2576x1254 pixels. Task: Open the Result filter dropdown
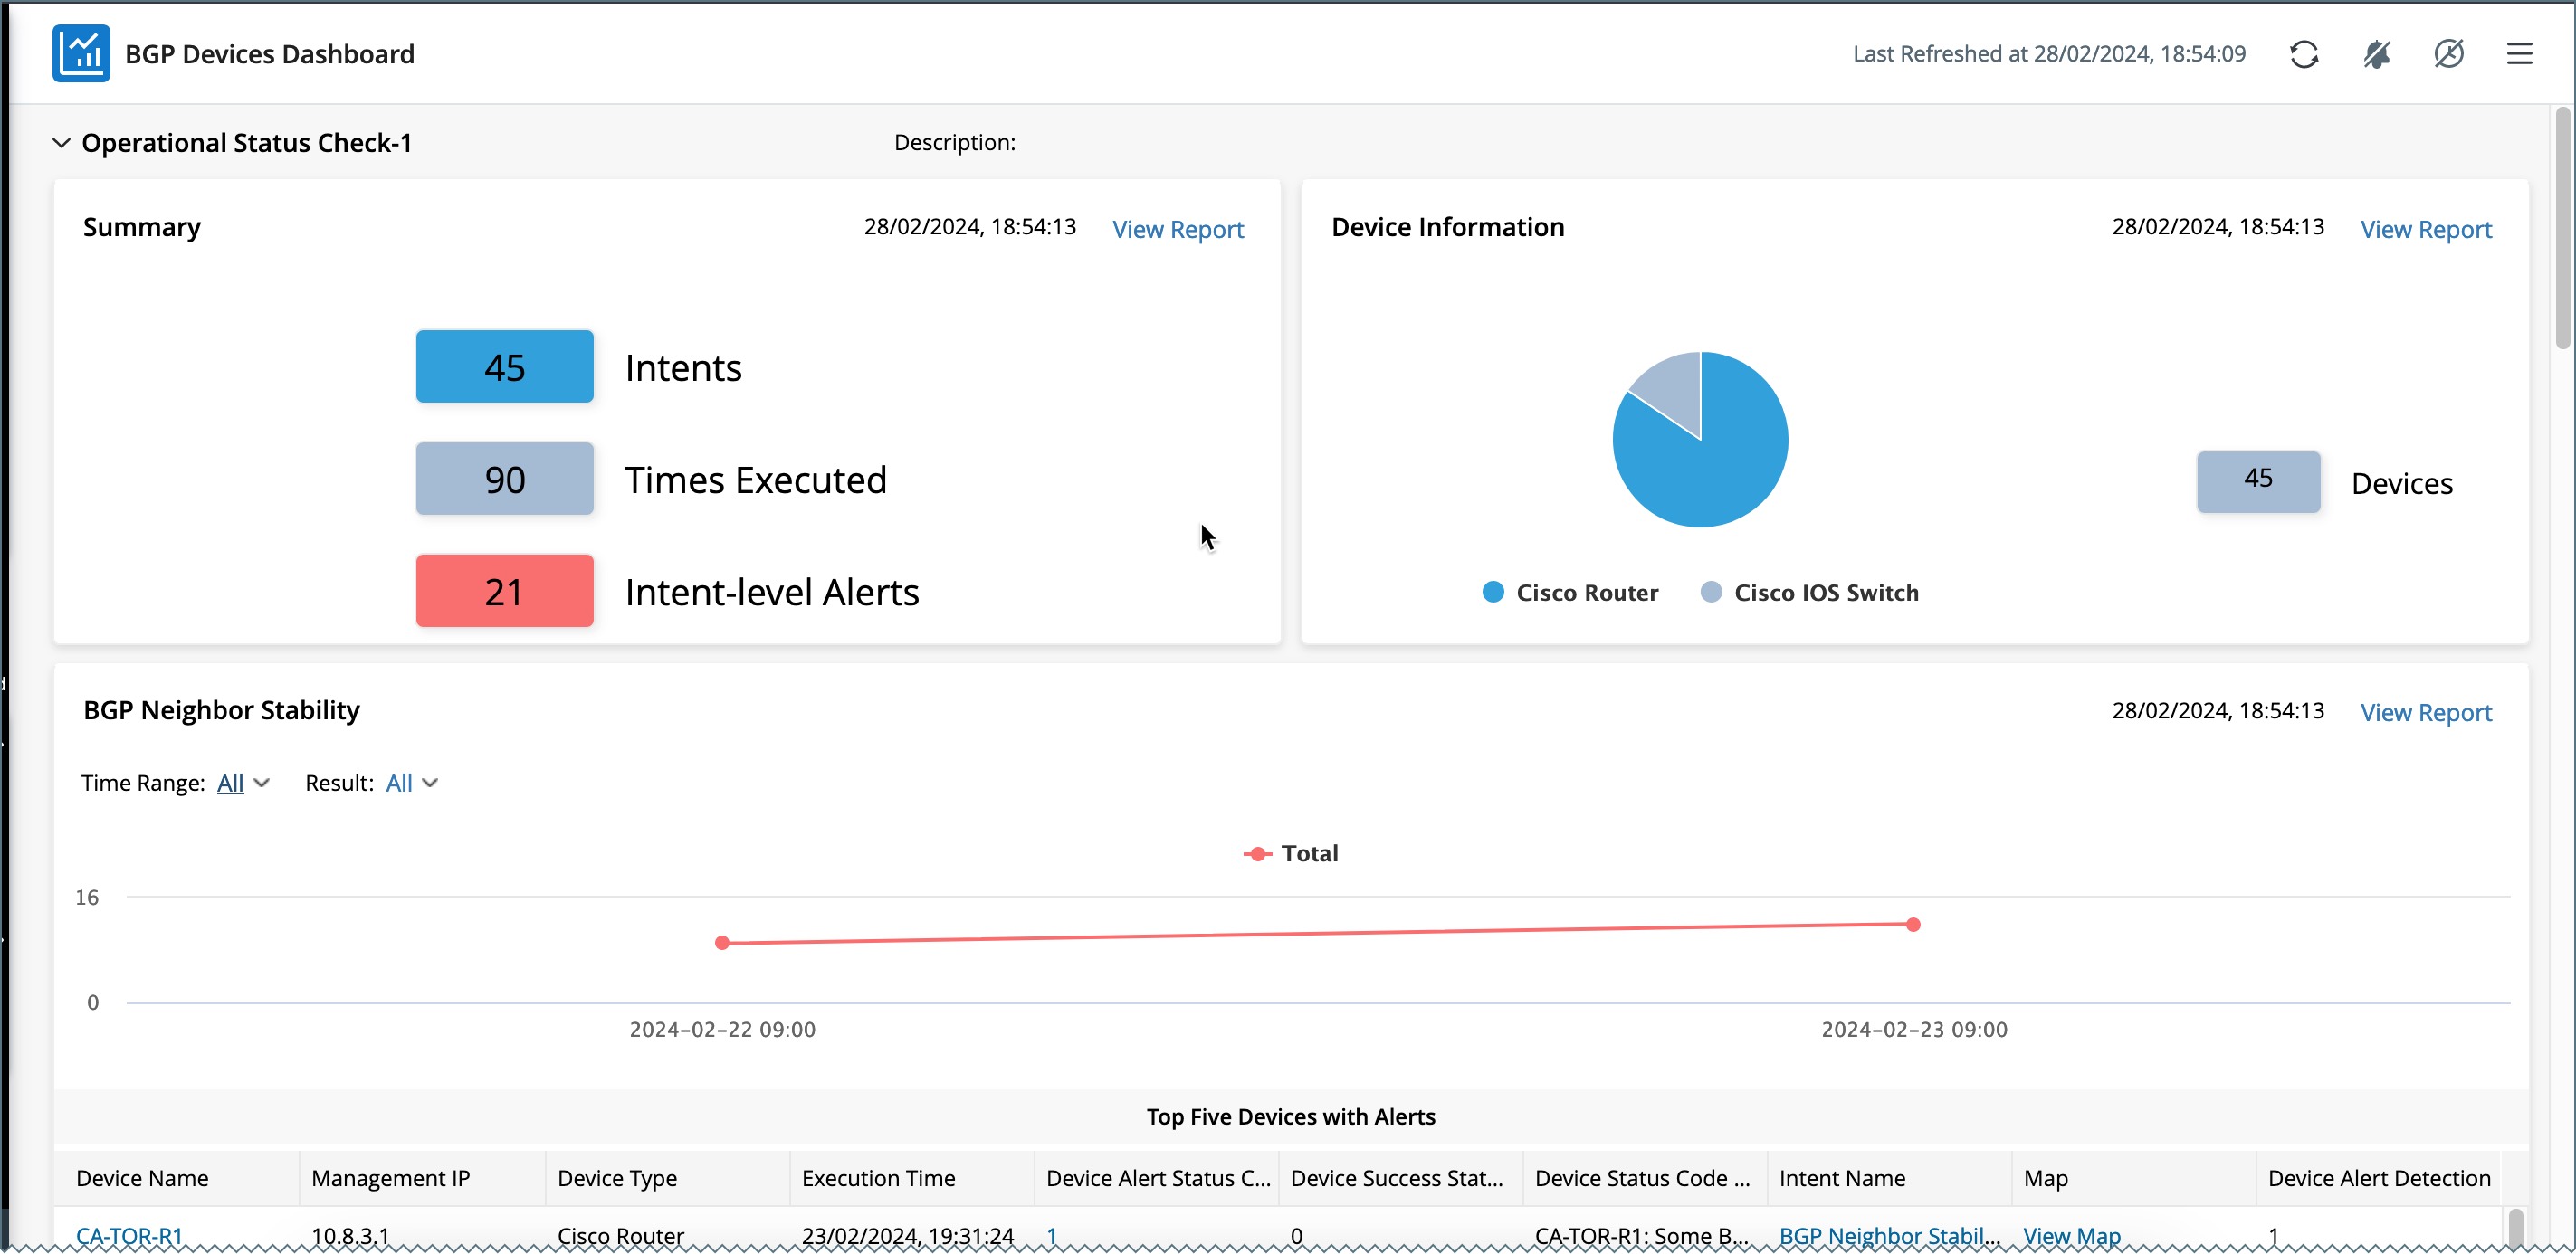click(411, 784)
